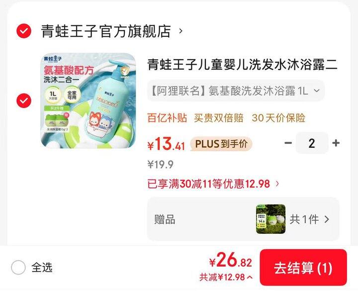Image resolution: width=358 pixels, height=291 pixels.
Task: Tap the PLUS到手价 price badge
Action: [x=221, y=144]
